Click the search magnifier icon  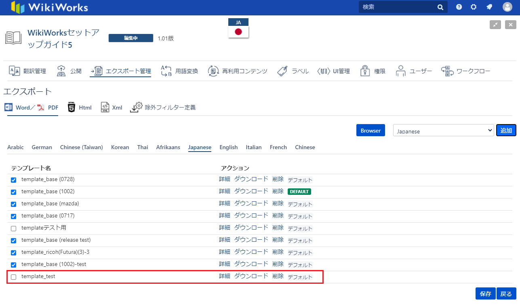[x=440, y=7]
